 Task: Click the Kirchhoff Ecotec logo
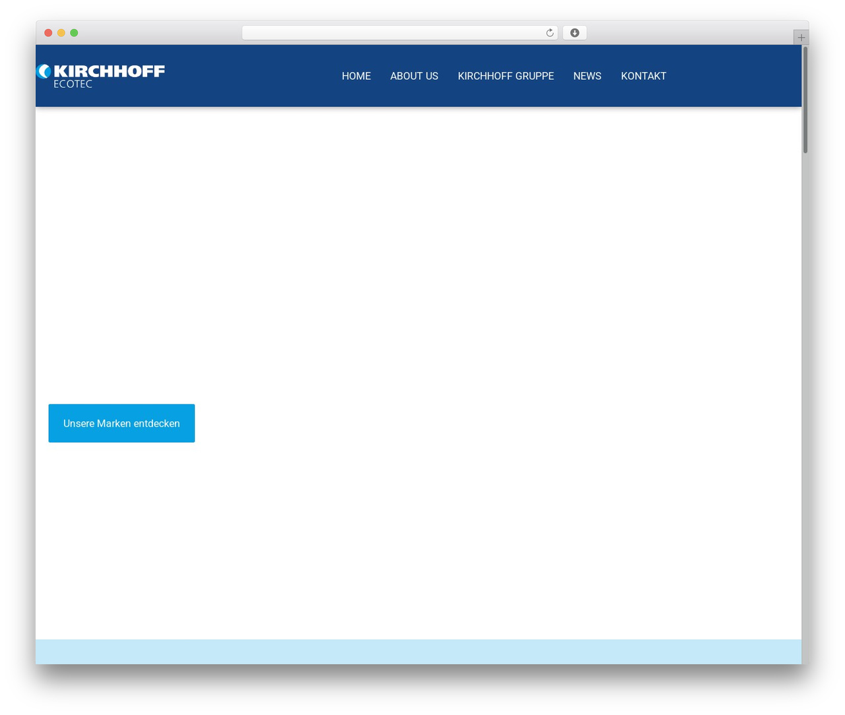pyautogui.click(x=100, y=76)
